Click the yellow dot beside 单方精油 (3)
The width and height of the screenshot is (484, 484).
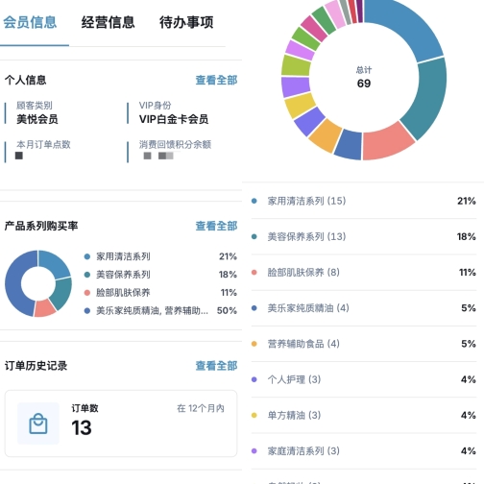click(254, 415)
